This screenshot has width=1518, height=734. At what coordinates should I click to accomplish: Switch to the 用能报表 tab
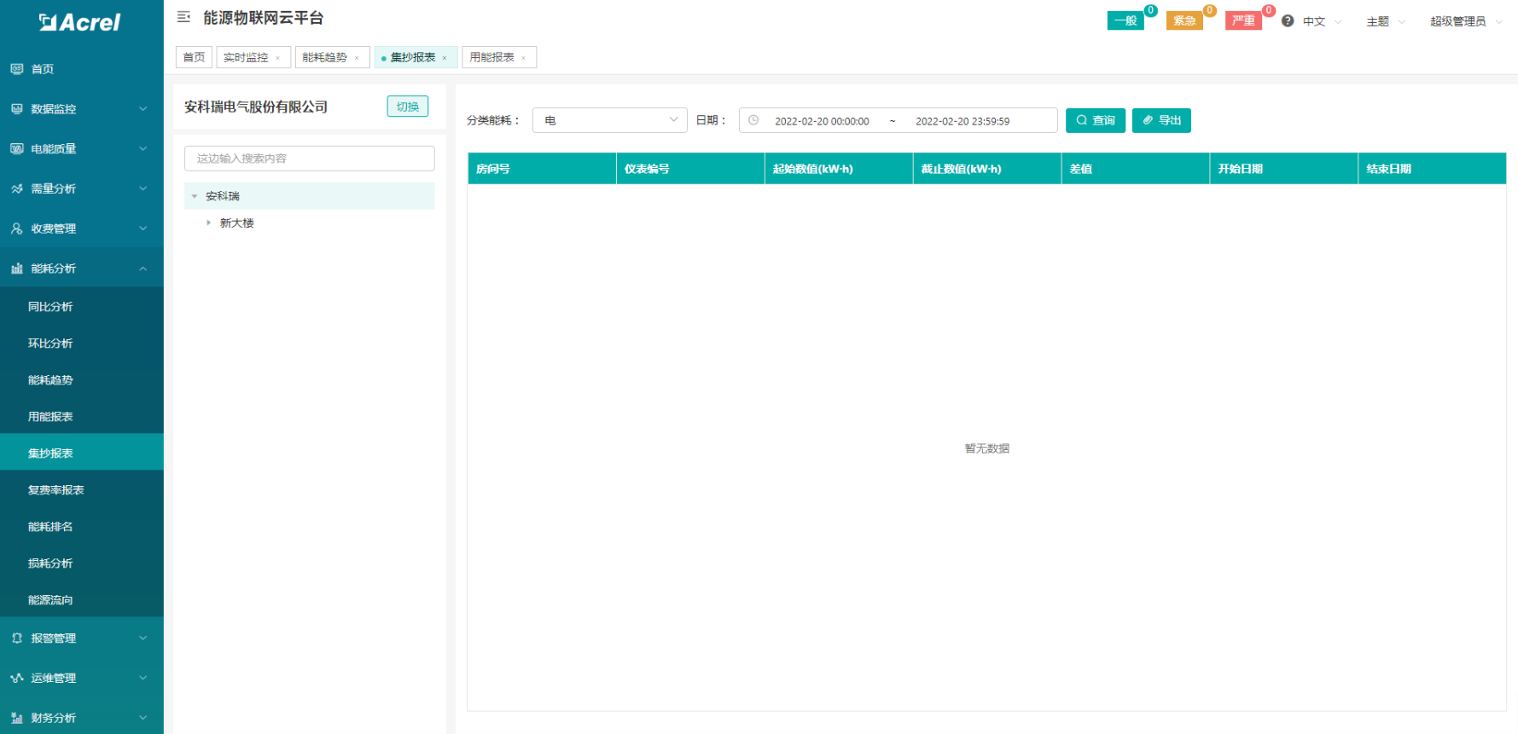tap(492, 57)
